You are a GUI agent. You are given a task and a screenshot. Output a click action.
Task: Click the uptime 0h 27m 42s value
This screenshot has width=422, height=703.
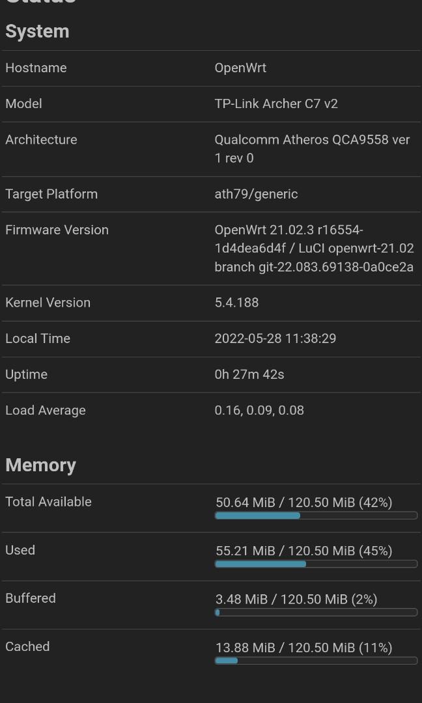click(x=249, y=374)
